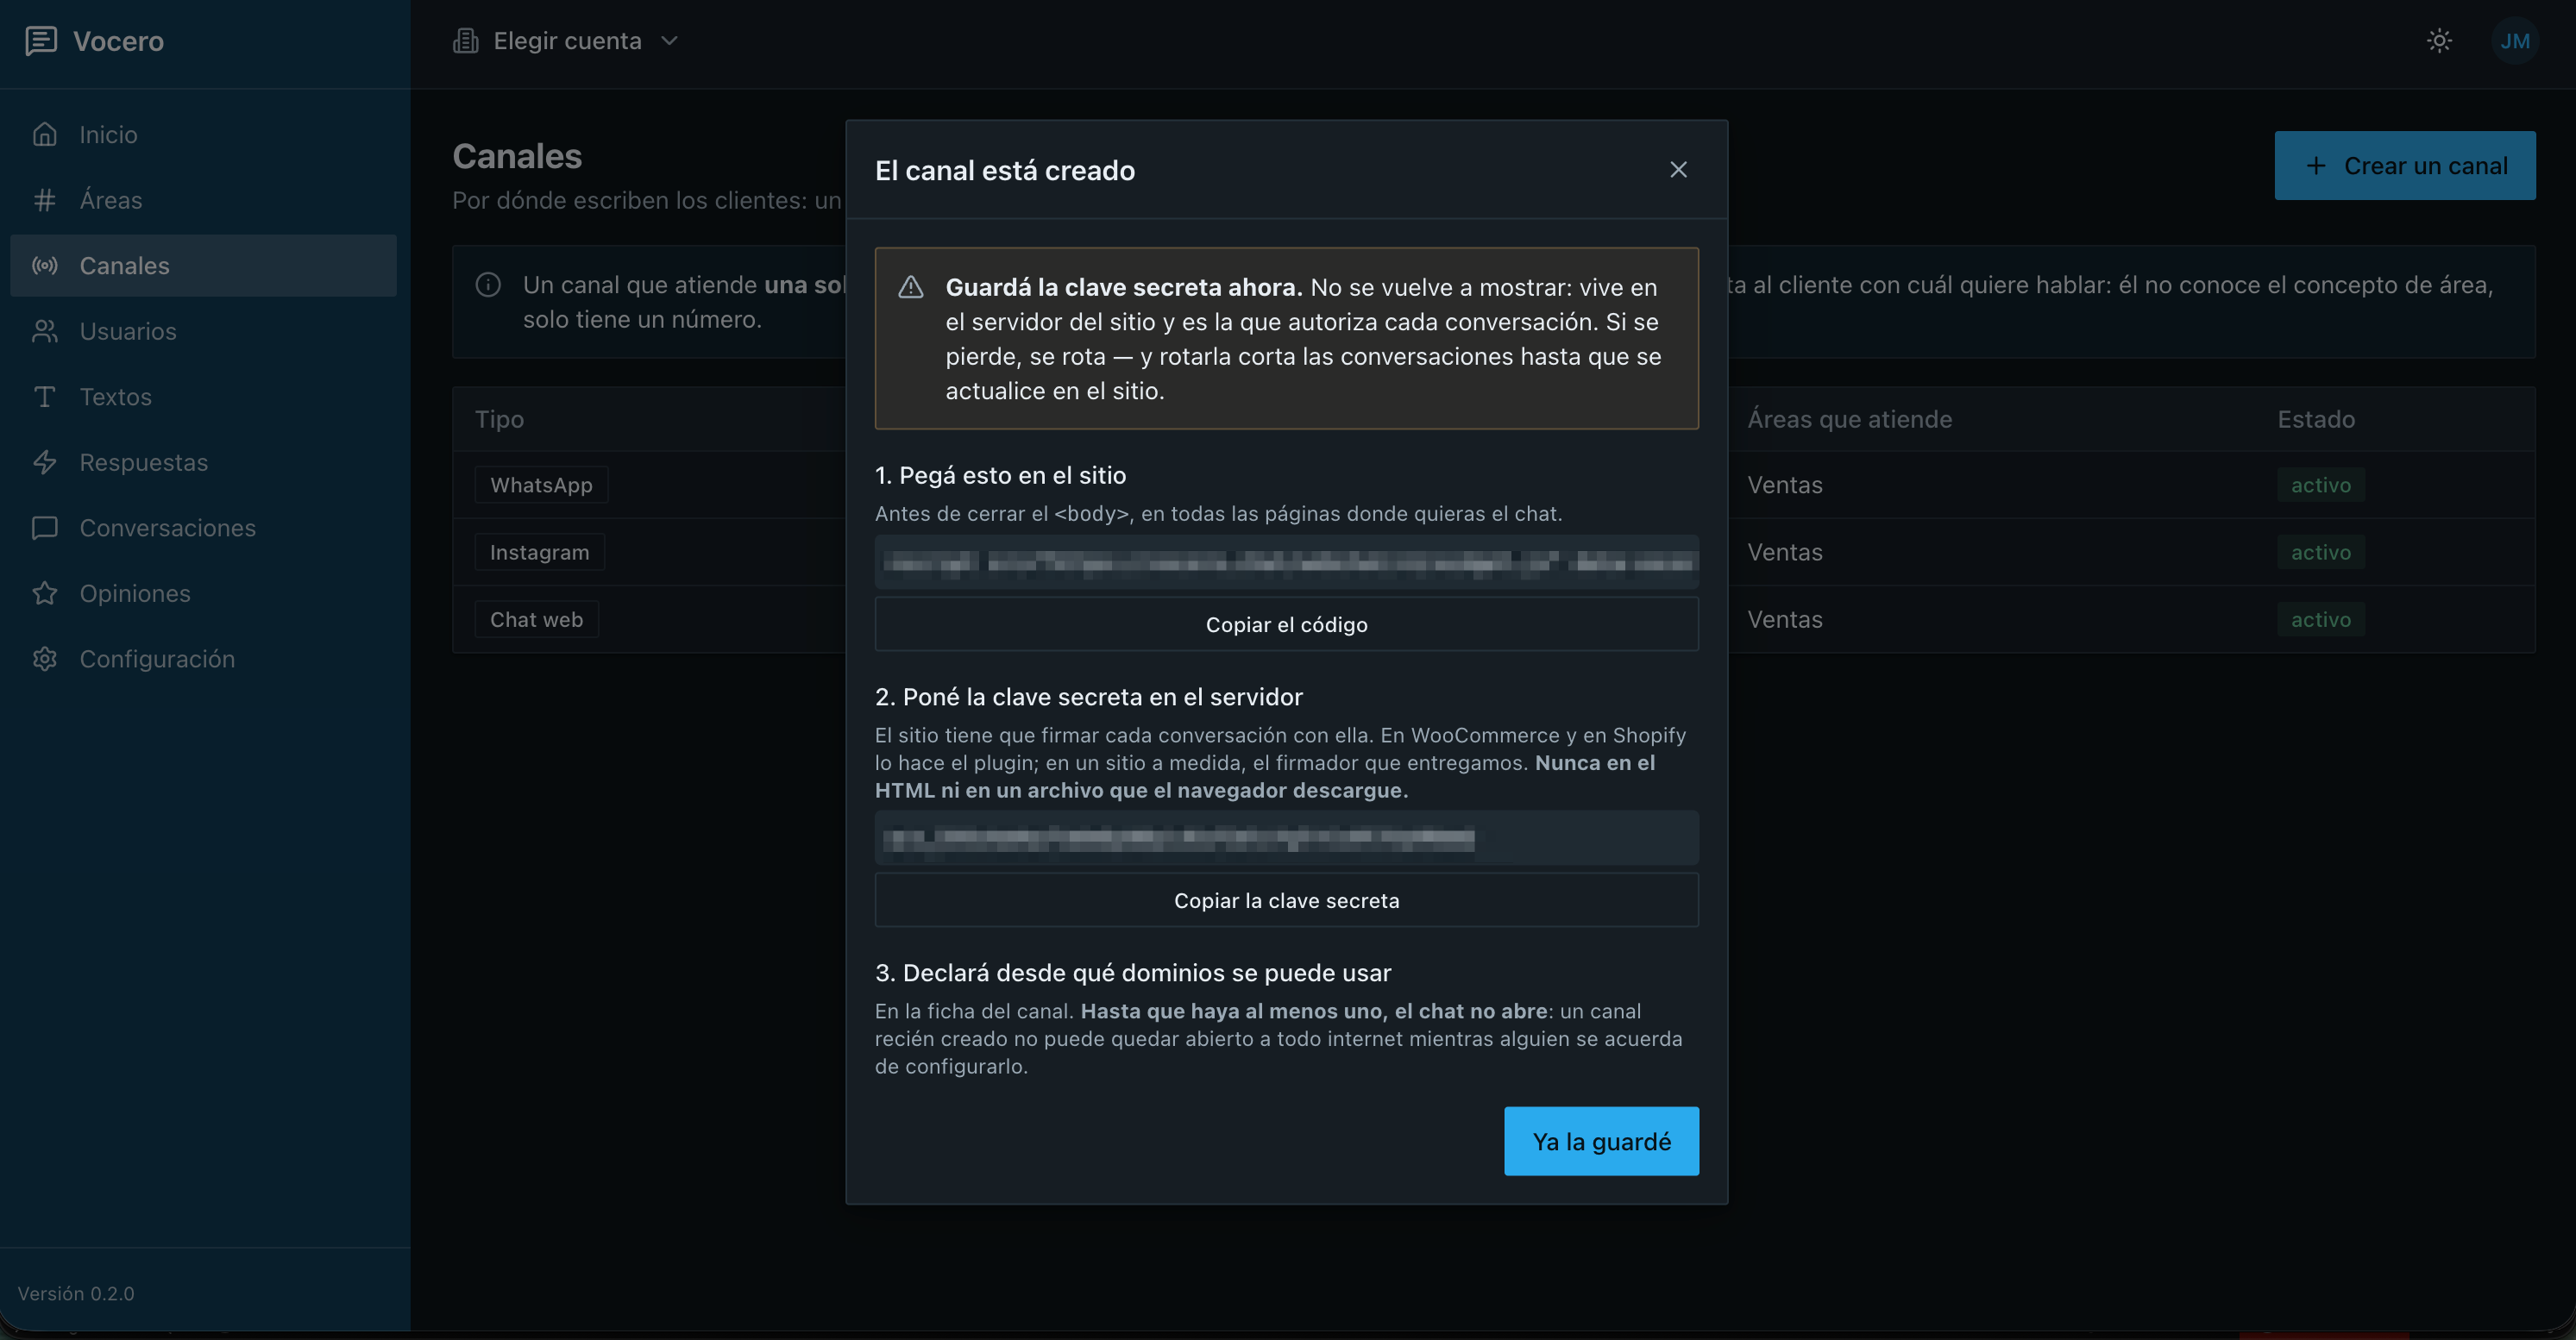Click the Respuestas lightning icon
Viewport: 2576px width, 1340px height.
click(44, 461)
